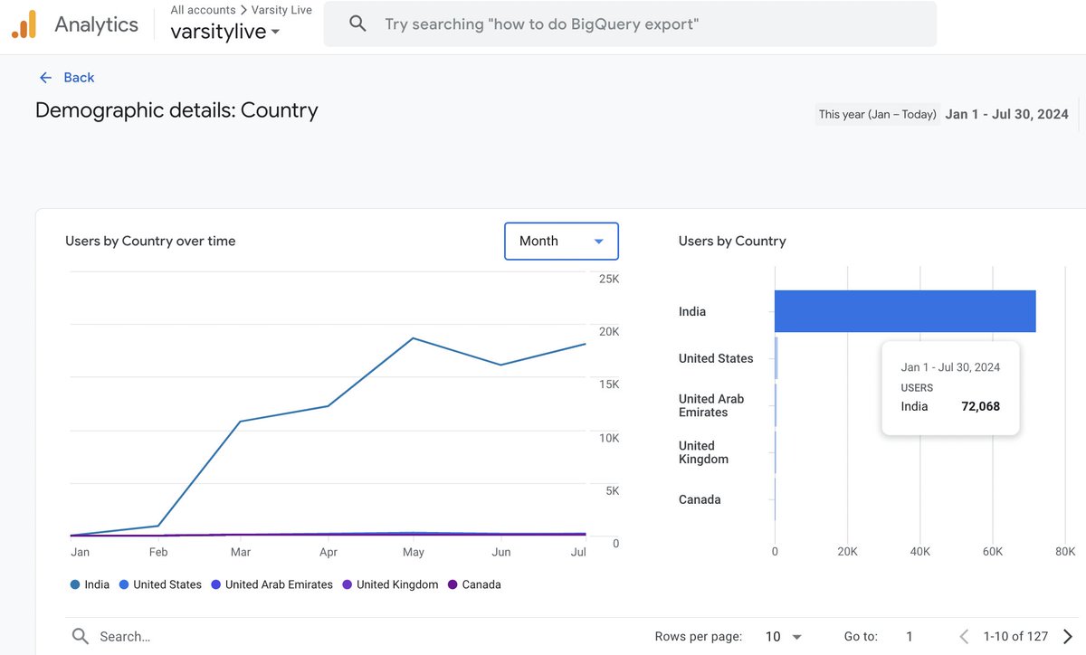Expand the Rows per page dropdown

coord(784,637)
